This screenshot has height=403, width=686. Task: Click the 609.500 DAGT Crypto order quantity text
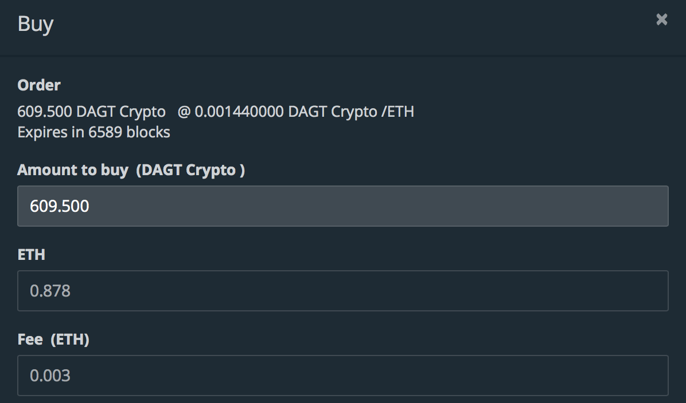click(91, 112)
